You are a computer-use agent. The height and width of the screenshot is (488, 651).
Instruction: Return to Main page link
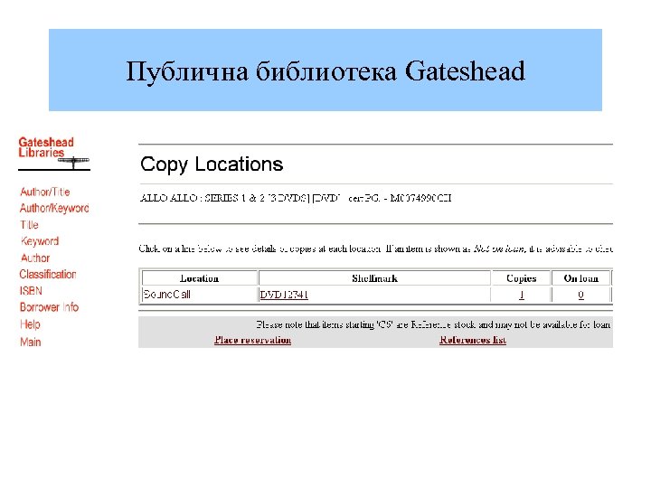(31, 342)
